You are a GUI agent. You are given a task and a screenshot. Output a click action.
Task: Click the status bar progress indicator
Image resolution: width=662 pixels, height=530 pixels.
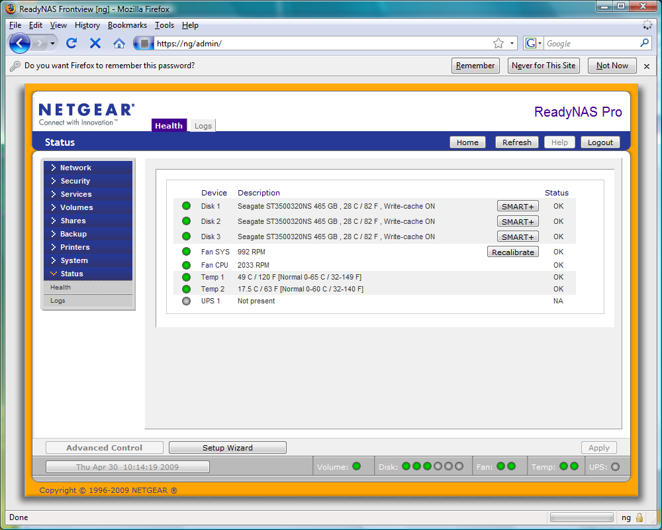tap(581, 517)
